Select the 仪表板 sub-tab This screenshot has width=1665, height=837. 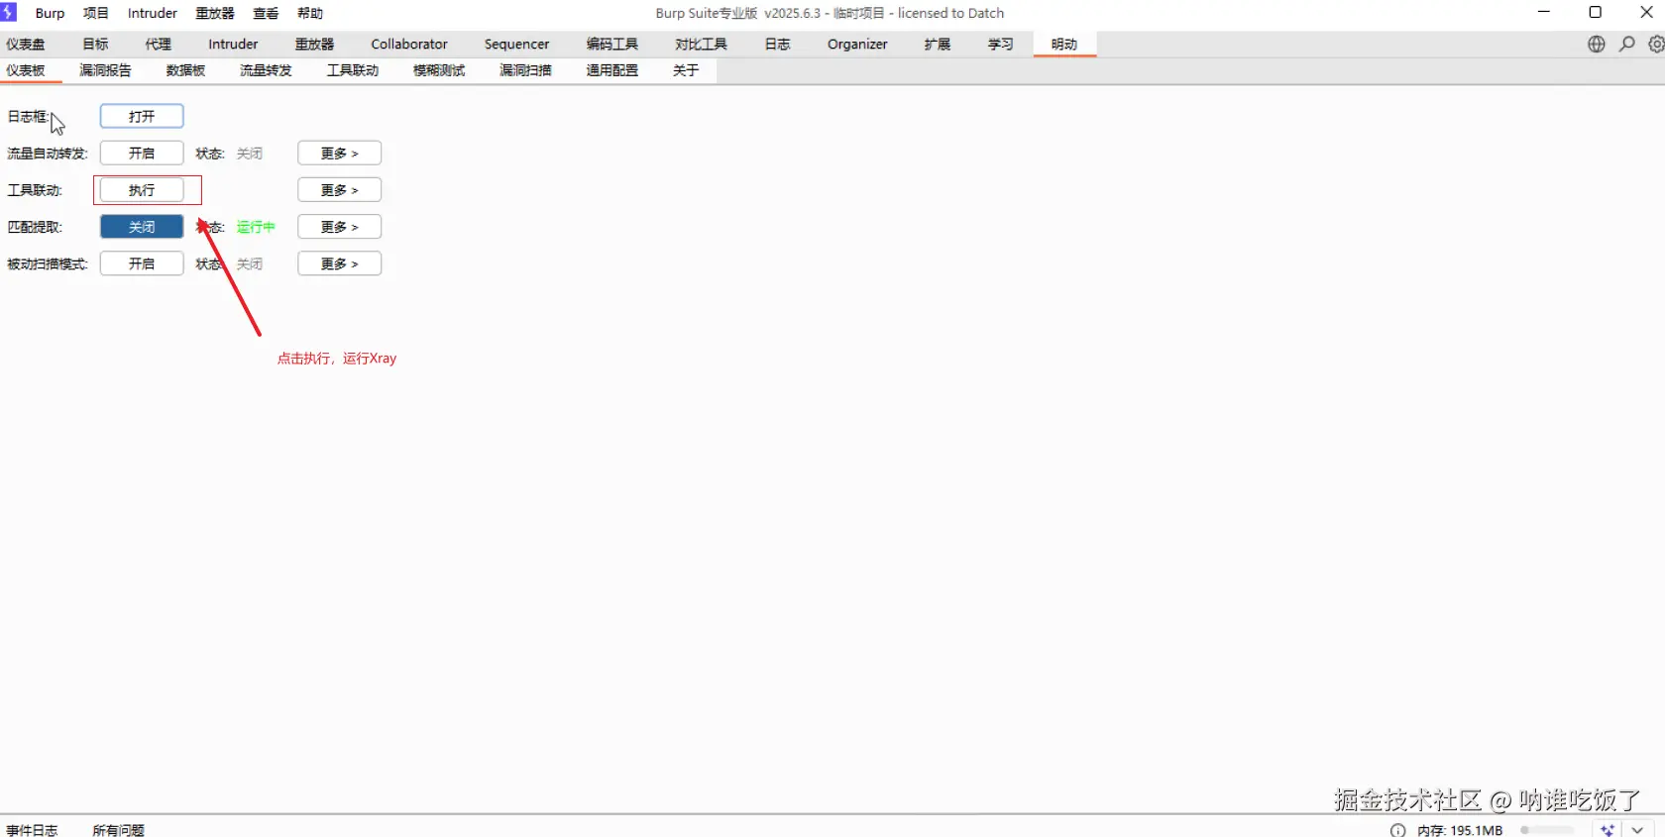click(26, 70)
